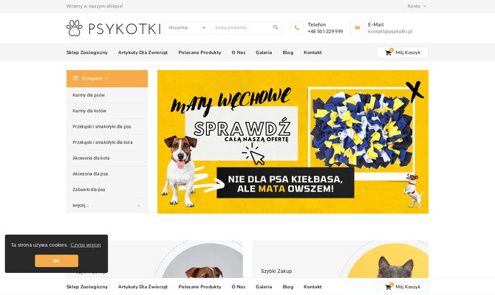The image size is (495, 295).
Task: Focus the Szukaj produktów search field
Action: coord(242,28)
